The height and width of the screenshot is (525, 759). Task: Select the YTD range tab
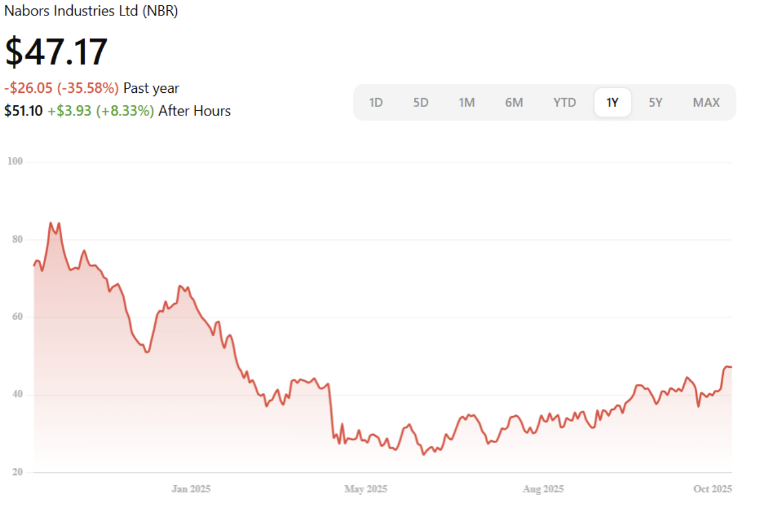pyautogui.click(x=564, y=102)
